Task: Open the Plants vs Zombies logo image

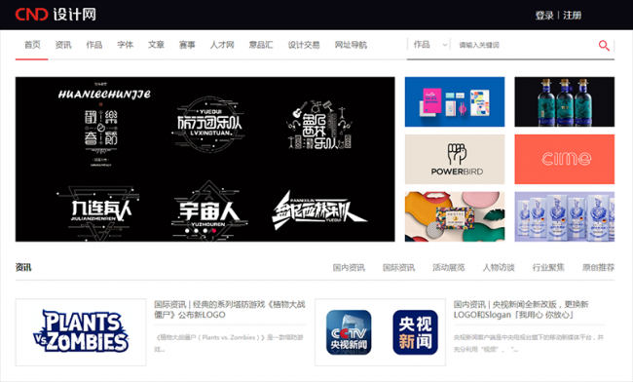Action: point(81,332)
